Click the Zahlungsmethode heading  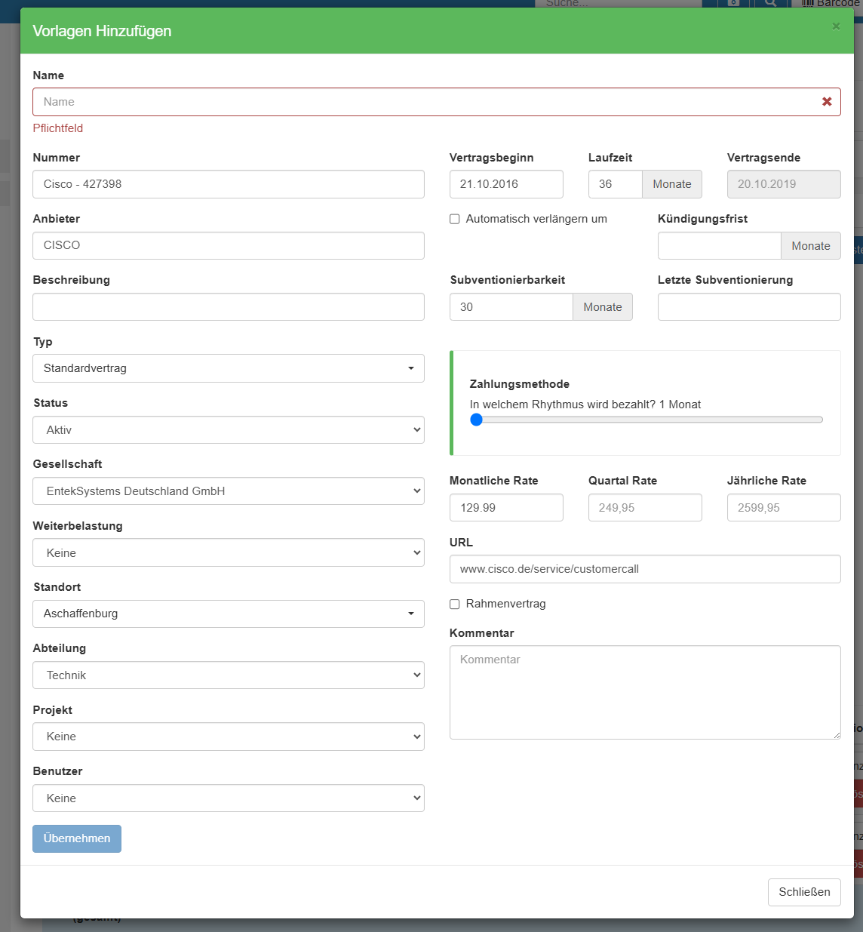point(520,384)
